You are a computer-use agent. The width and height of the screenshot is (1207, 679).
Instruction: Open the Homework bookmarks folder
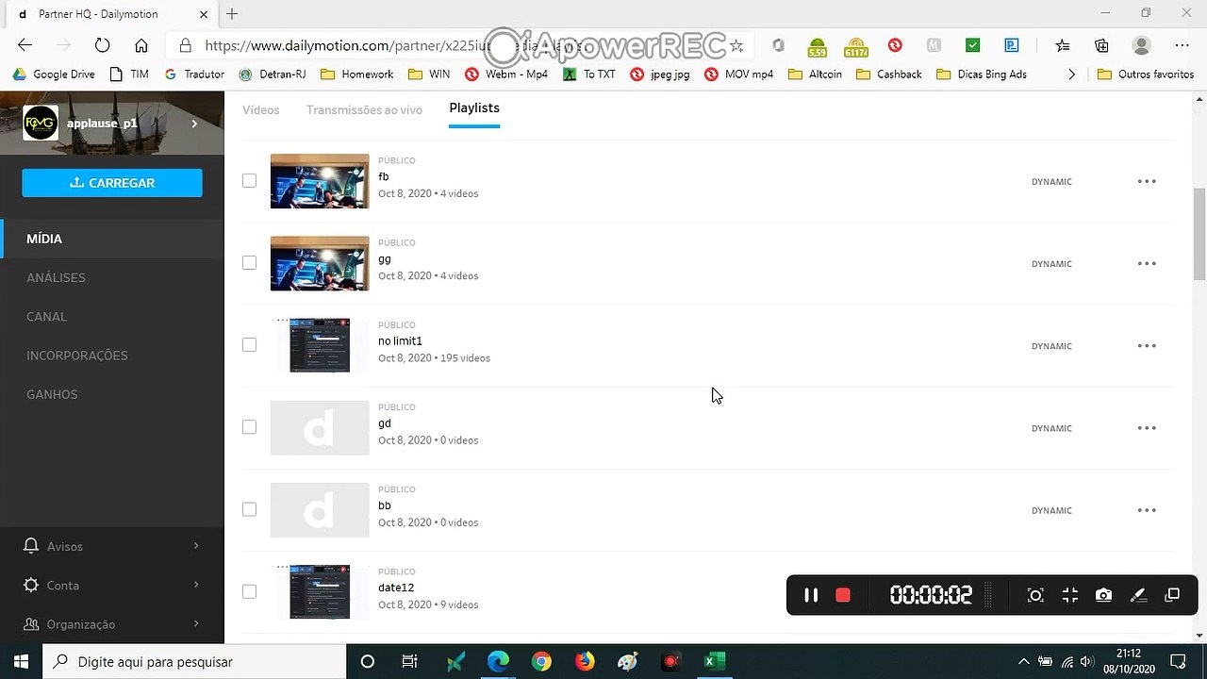356,75
